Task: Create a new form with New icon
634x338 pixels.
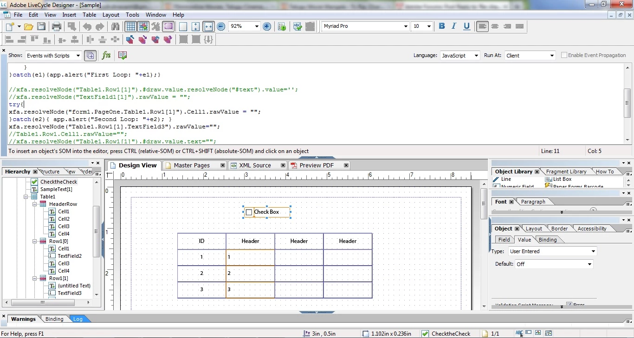Action: point(10,26)
